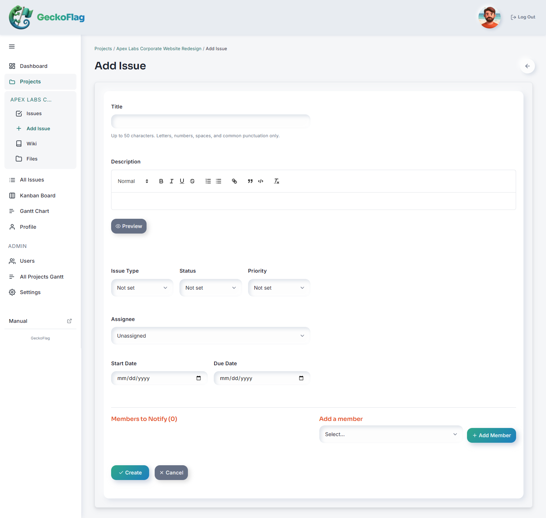546x518 pixels.
Task: Toggle bold formatting in description toolbar
Action: coord(161,181)
